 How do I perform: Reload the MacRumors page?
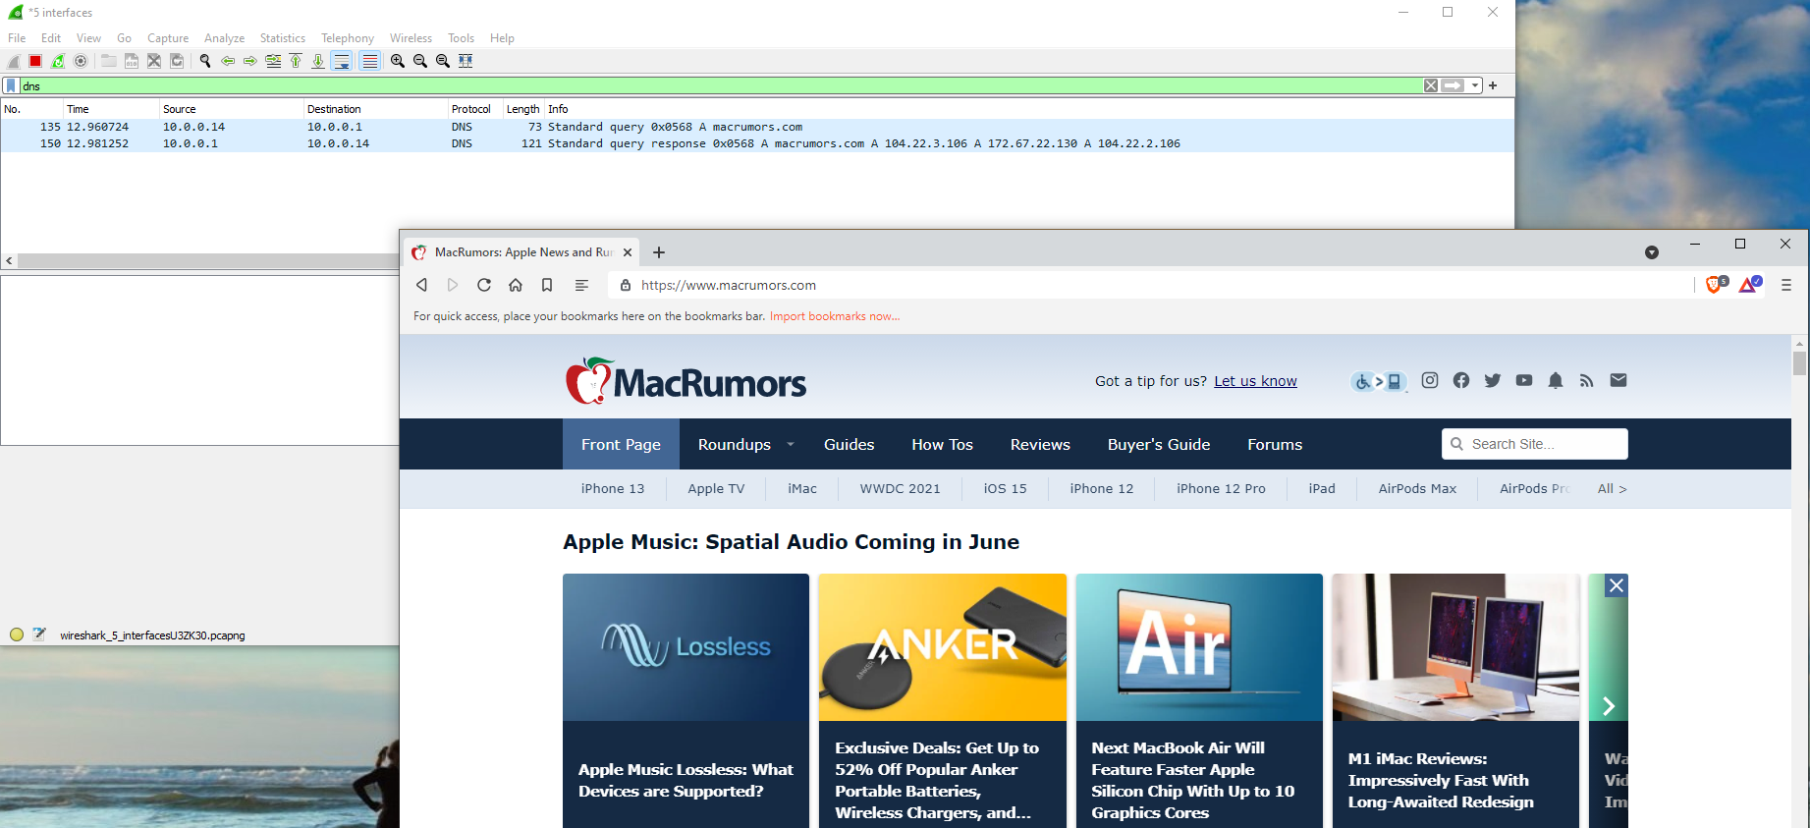pos(484,285)
